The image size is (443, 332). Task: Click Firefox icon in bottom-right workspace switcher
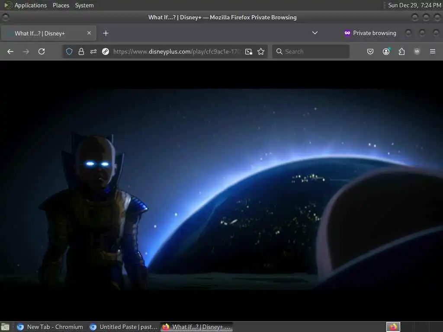pyautogui.click(x=393, y=327)
